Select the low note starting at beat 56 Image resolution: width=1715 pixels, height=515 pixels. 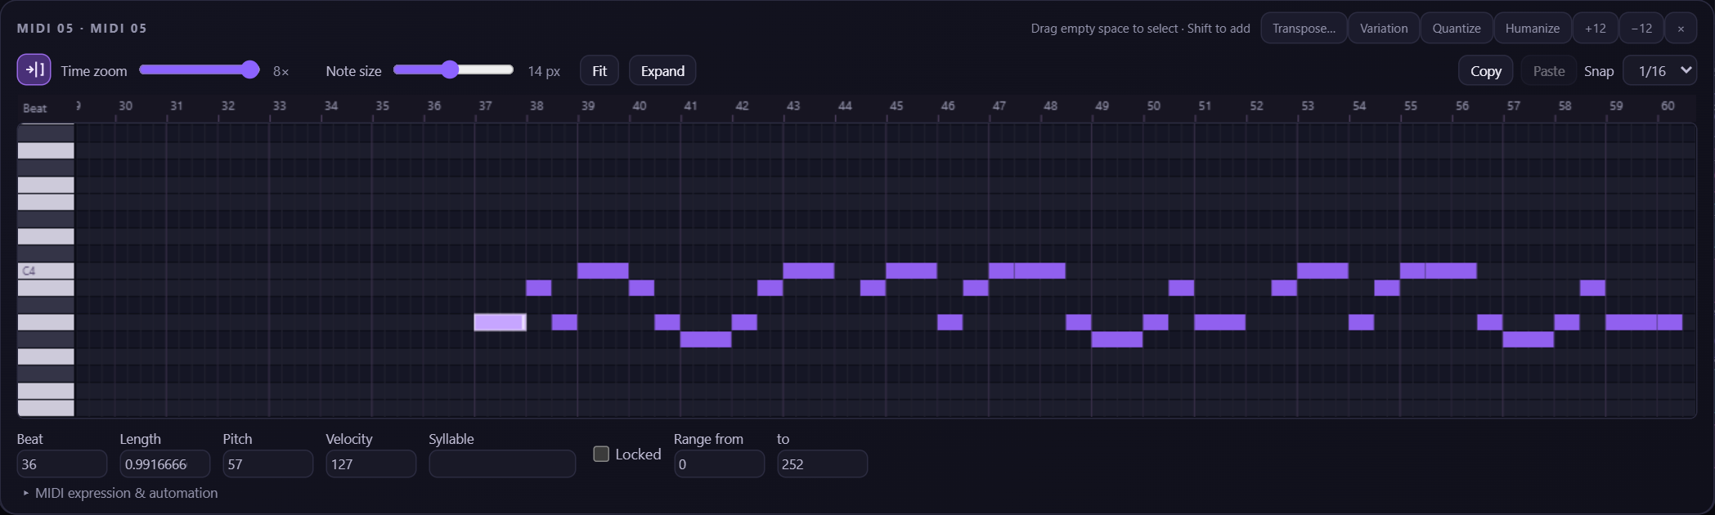[1529, 339]
